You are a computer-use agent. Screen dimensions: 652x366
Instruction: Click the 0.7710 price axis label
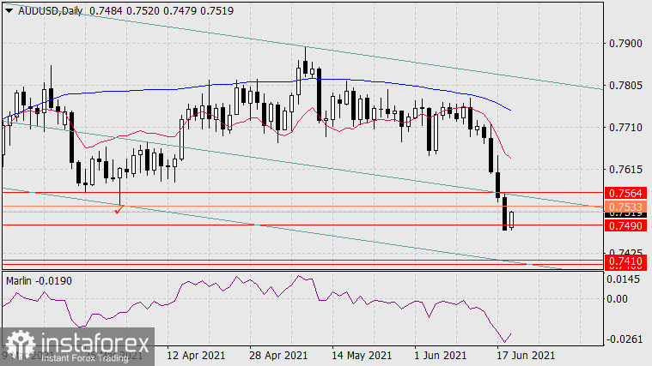coord(625,128)
